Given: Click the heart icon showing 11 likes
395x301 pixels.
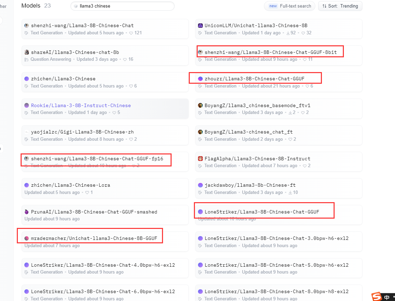Looking at the screenshot, I should click(304, 59).
